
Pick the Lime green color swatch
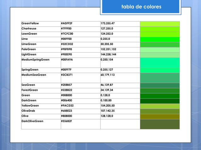(x=160, y=39)
